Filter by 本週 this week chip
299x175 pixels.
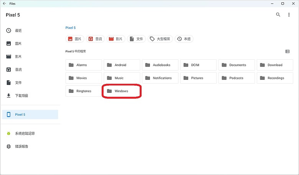(x=184, y=39)
